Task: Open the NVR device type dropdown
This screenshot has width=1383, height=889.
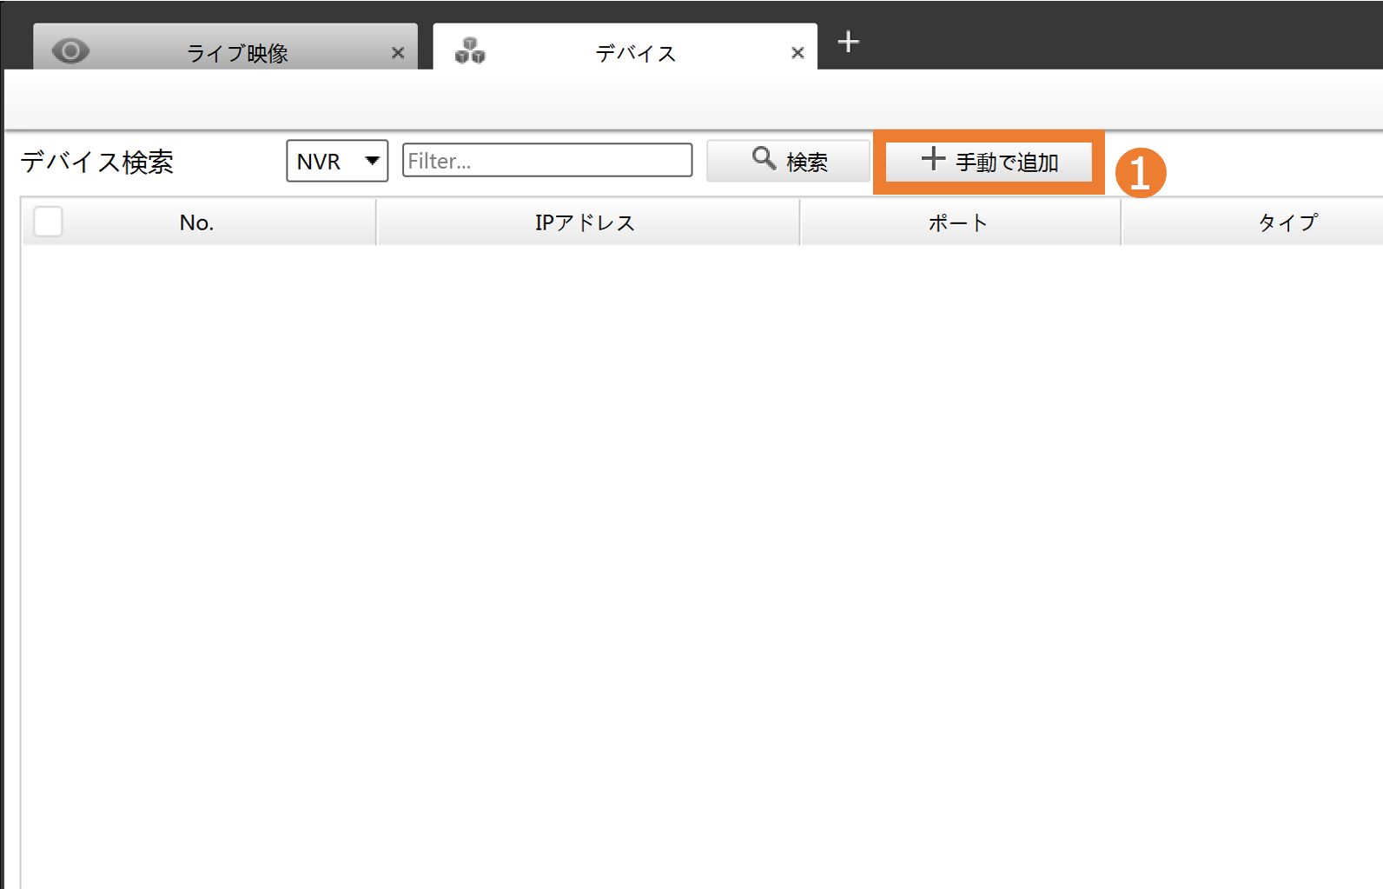Action: 337,161
